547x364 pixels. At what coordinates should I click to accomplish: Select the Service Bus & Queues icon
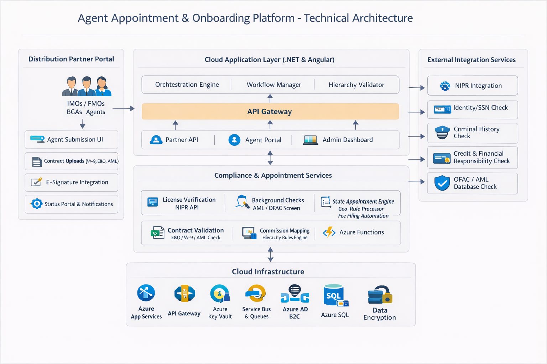coord(256,294)
